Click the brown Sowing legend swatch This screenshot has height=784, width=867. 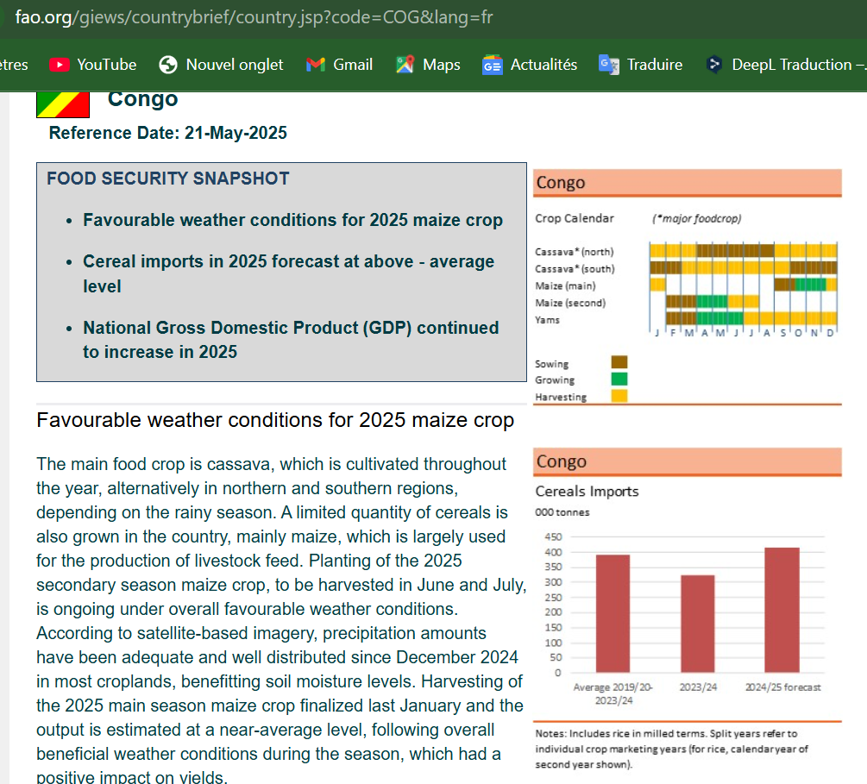(619, 362)
